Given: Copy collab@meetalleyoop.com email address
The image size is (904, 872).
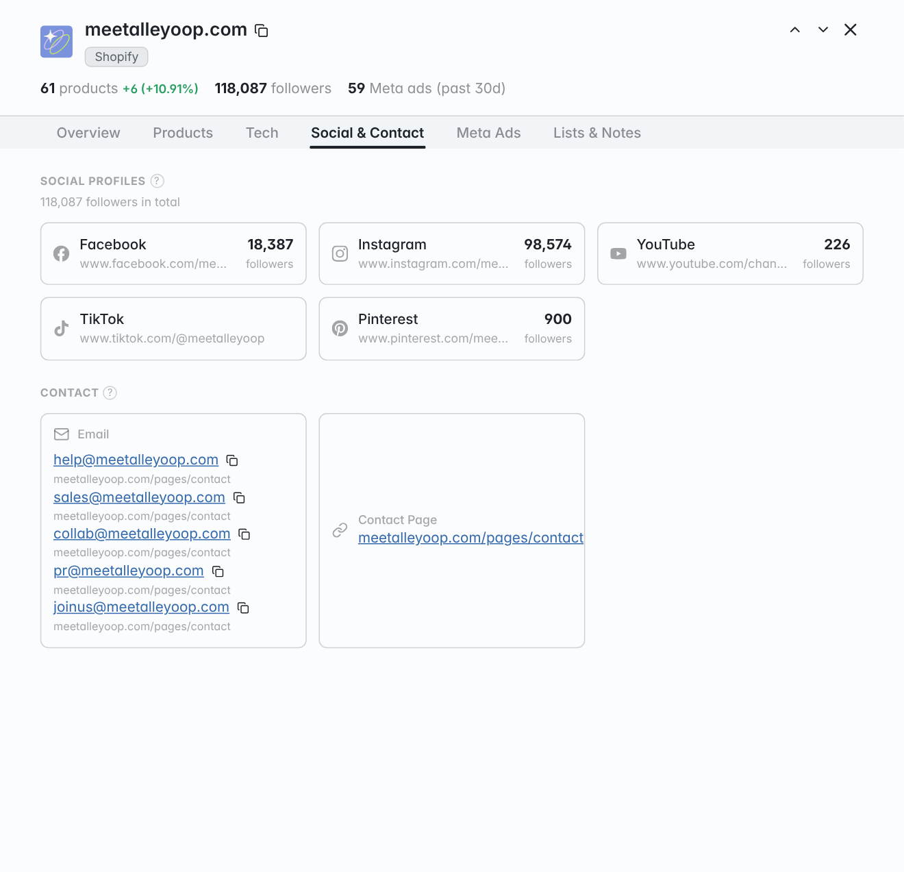Looking at the screenshot, I should click(x=244, y=534).
